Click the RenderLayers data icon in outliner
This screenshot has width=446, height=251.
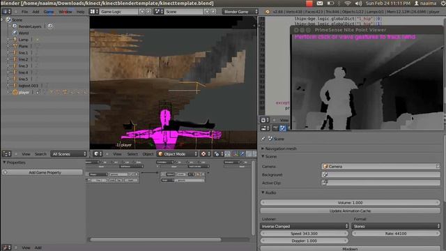[15, 26]
